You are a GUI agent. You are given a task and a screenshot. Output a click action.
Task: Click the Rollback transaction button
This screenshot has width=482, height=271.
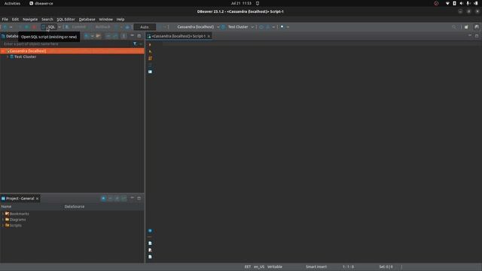click(x=100, y=27)
